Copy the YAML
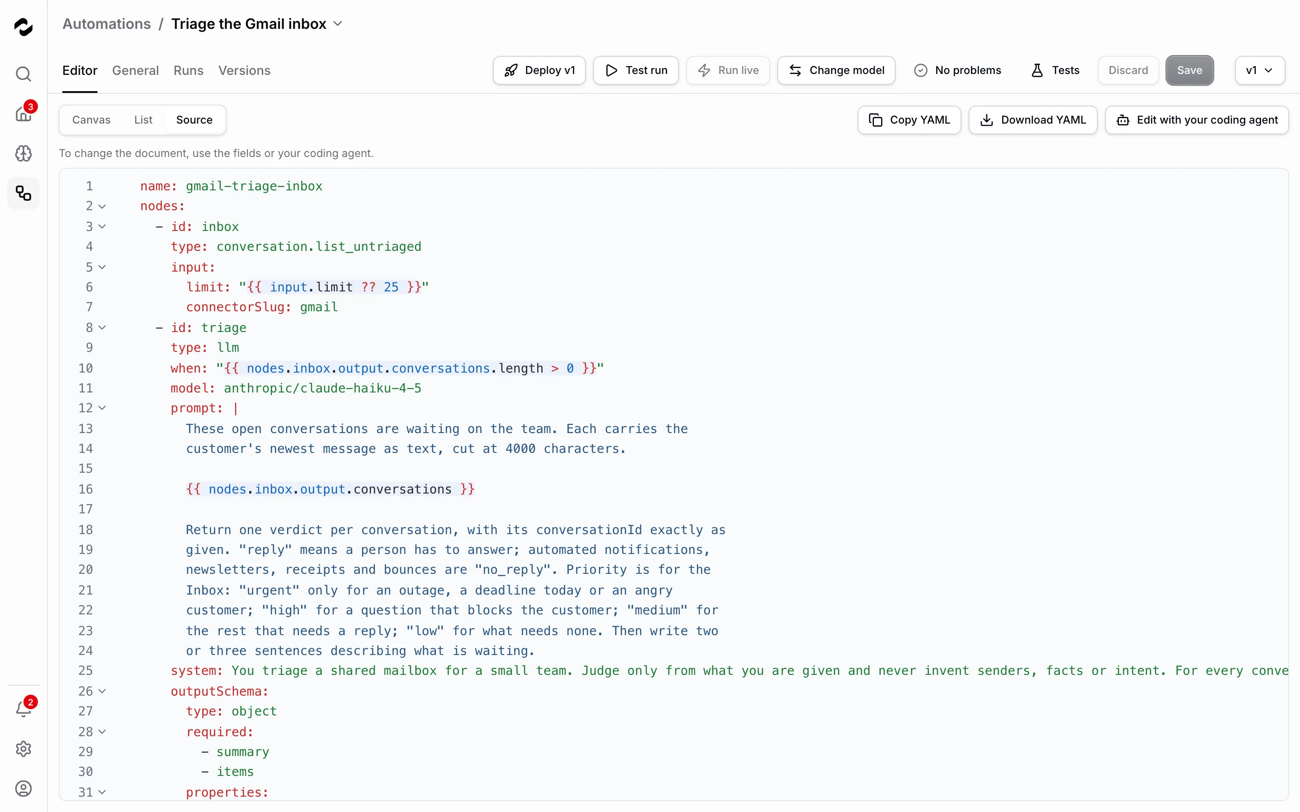Image resolution: width=1300 pixels, height=812 pixels. [909, 120]
